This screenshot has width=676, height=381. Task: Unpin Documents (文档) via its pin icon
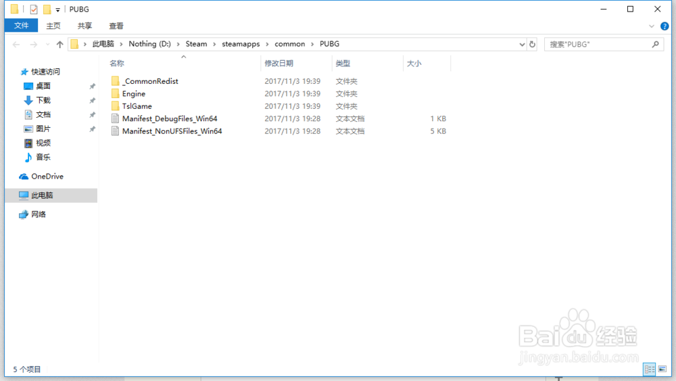coord(92,115)
